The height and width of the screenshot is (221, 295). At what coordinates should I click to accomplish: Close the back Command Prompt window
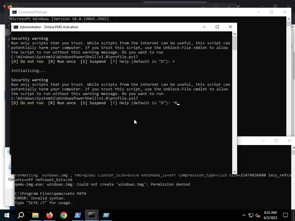coord(284,12)
